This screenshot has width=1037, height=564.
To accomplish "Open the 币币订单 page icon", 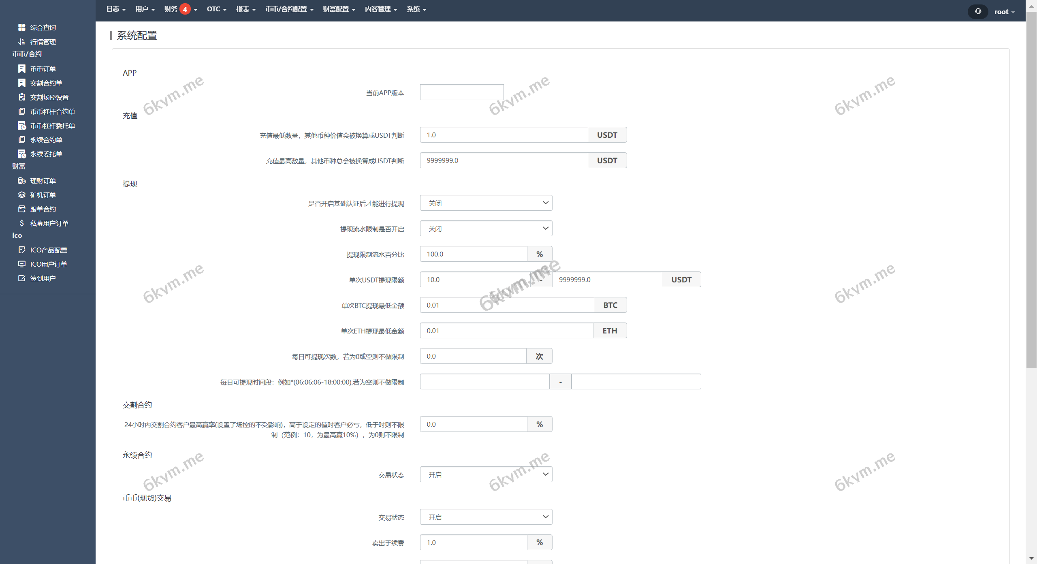I will click(x=22, y=69).
